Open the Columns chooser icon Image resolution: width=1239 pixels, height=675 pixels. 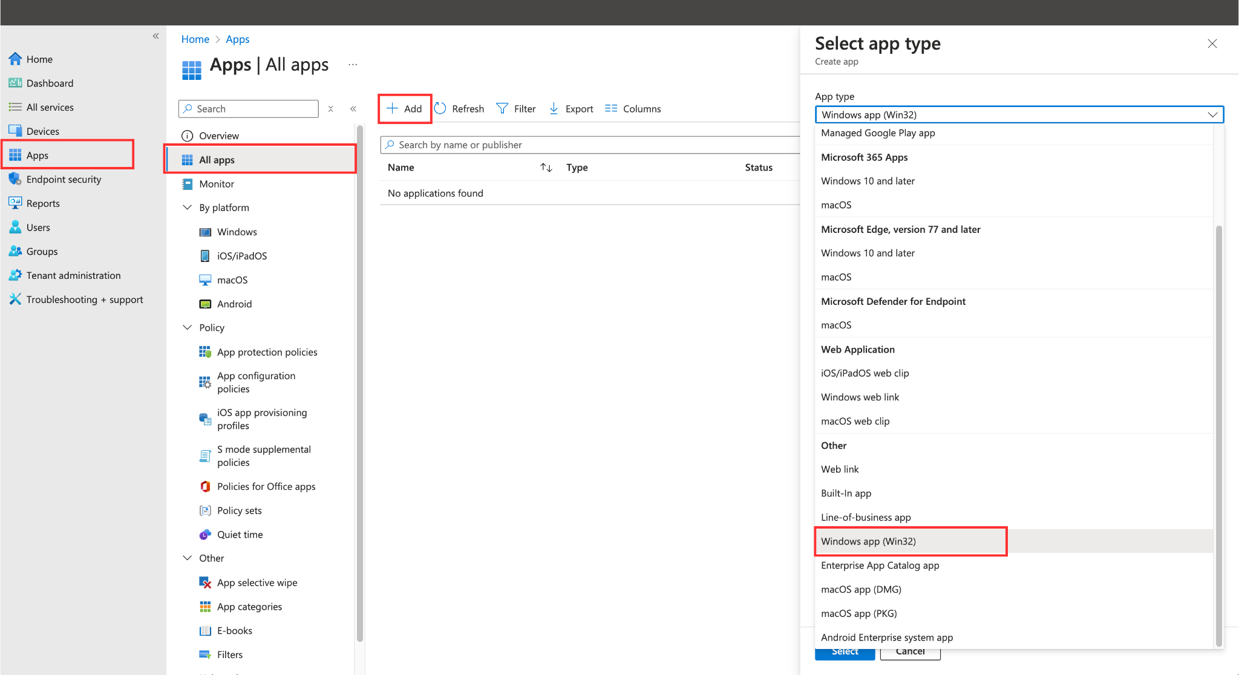pos(611,108)
